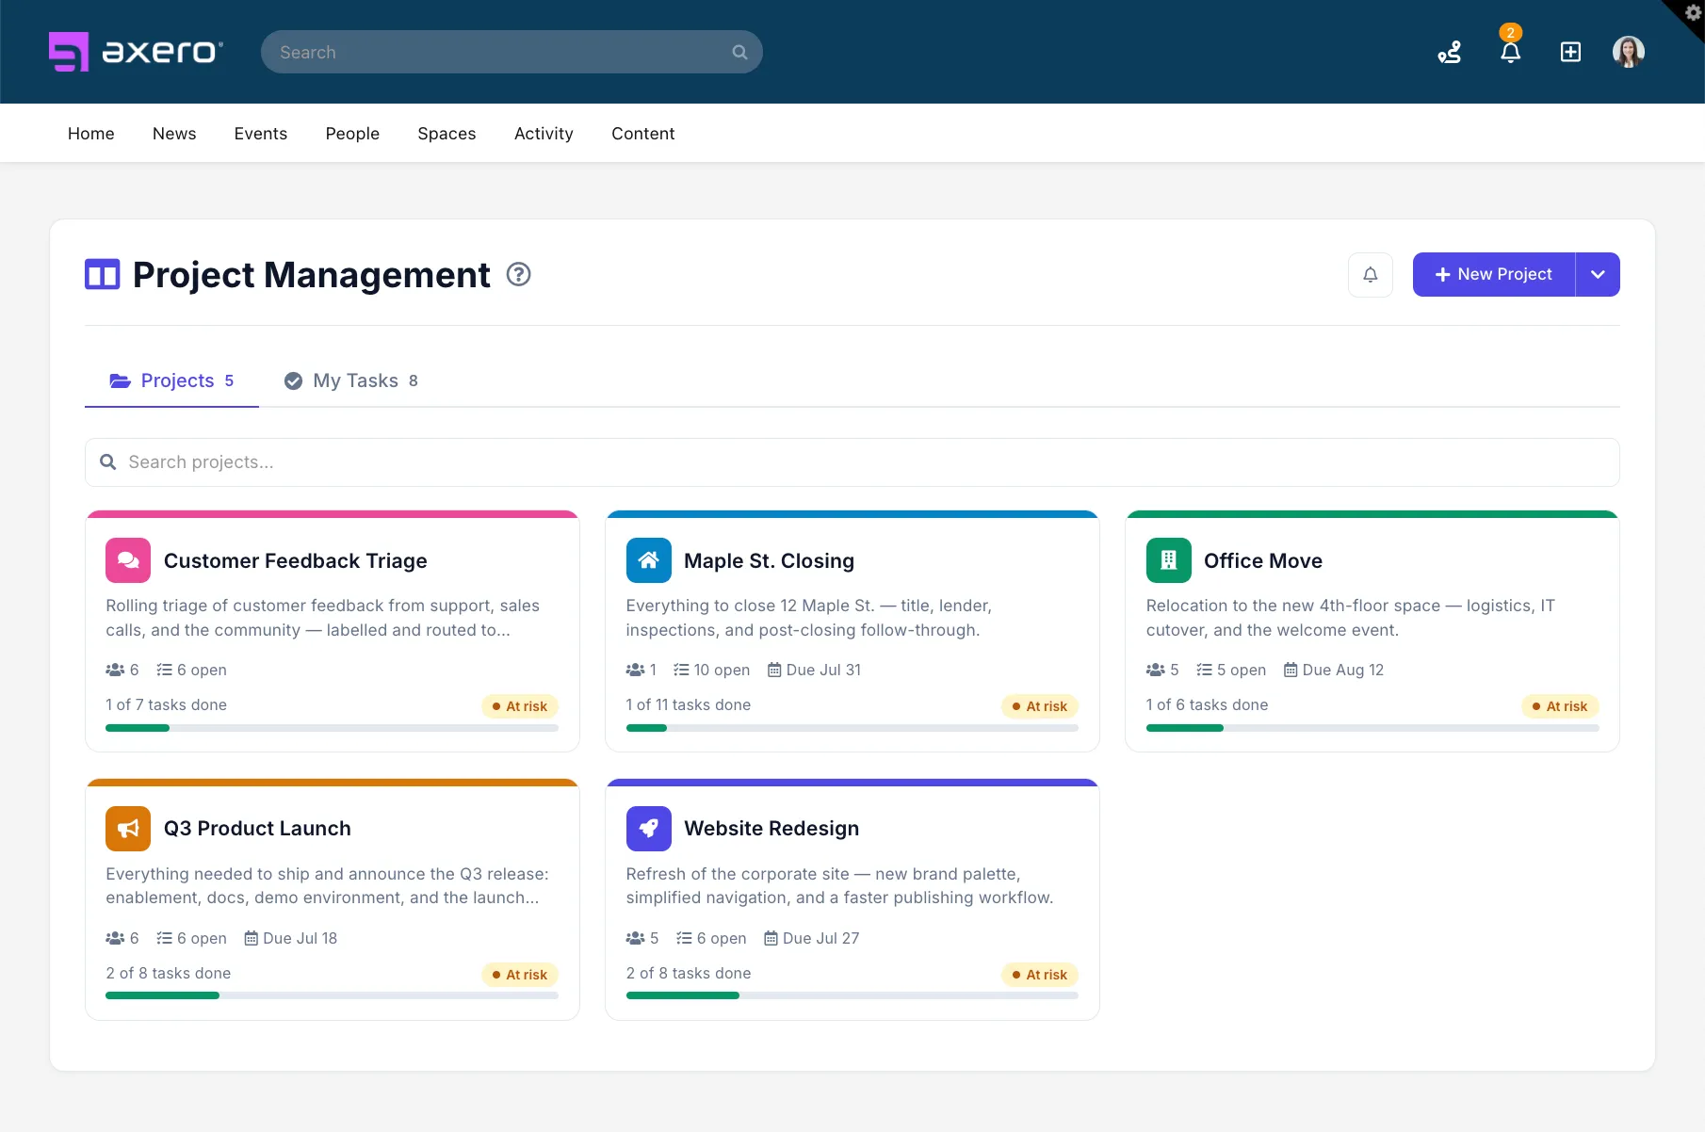
Task: Click task list icon beside 10 open
Action: pyautogui.click(x=682, y=670)
